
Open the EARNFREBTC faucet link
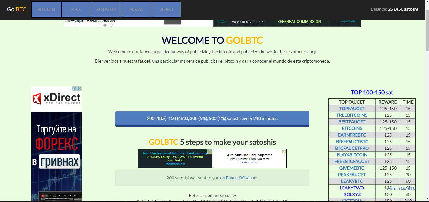352,135
